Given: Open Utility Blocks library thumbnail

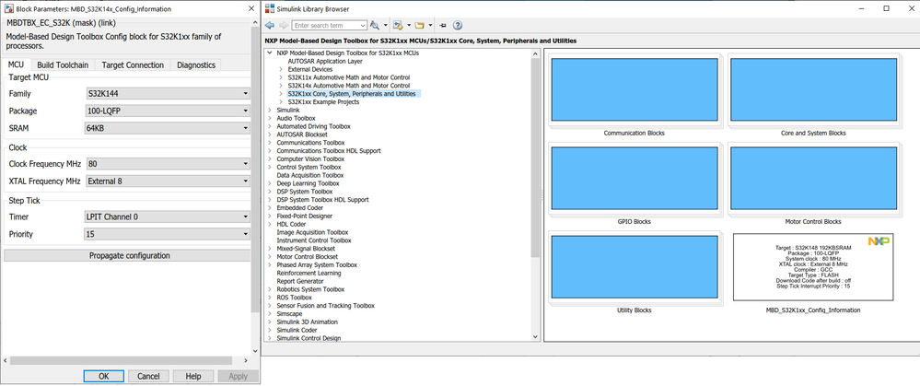Looking at the screenshot, I should click(x=635, y=266).
